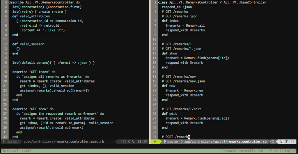Click the line-number symbol beside 31:17
Image resolution: width=298 pixels, height=154 pixels.
click(x=281, y=142)
